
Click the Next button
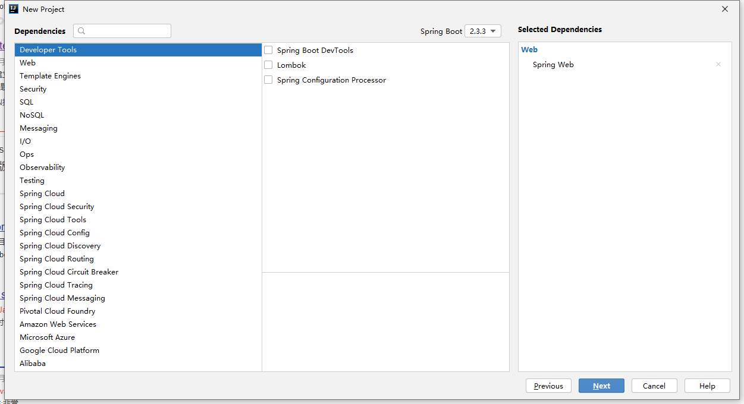tap(601, 386)
